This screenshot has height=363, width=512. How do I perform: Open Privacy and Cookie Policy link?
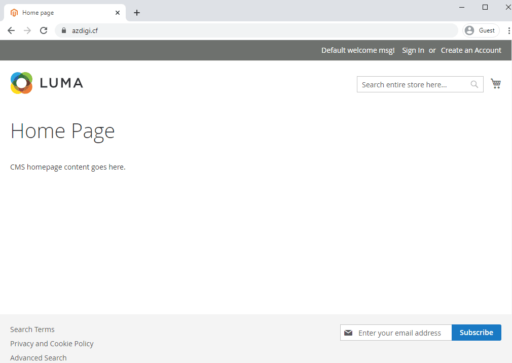point(52,344)
